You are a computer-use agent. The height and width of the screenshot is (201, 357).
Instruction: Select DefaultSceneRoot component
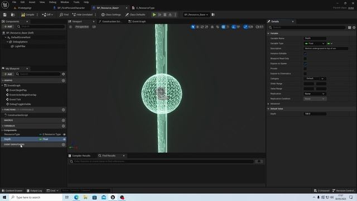pos(21,37)
